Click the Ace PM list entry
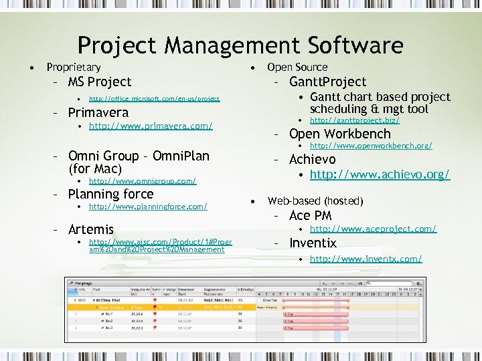The height and width of the screenshot is (361, 482). point(310,215)
